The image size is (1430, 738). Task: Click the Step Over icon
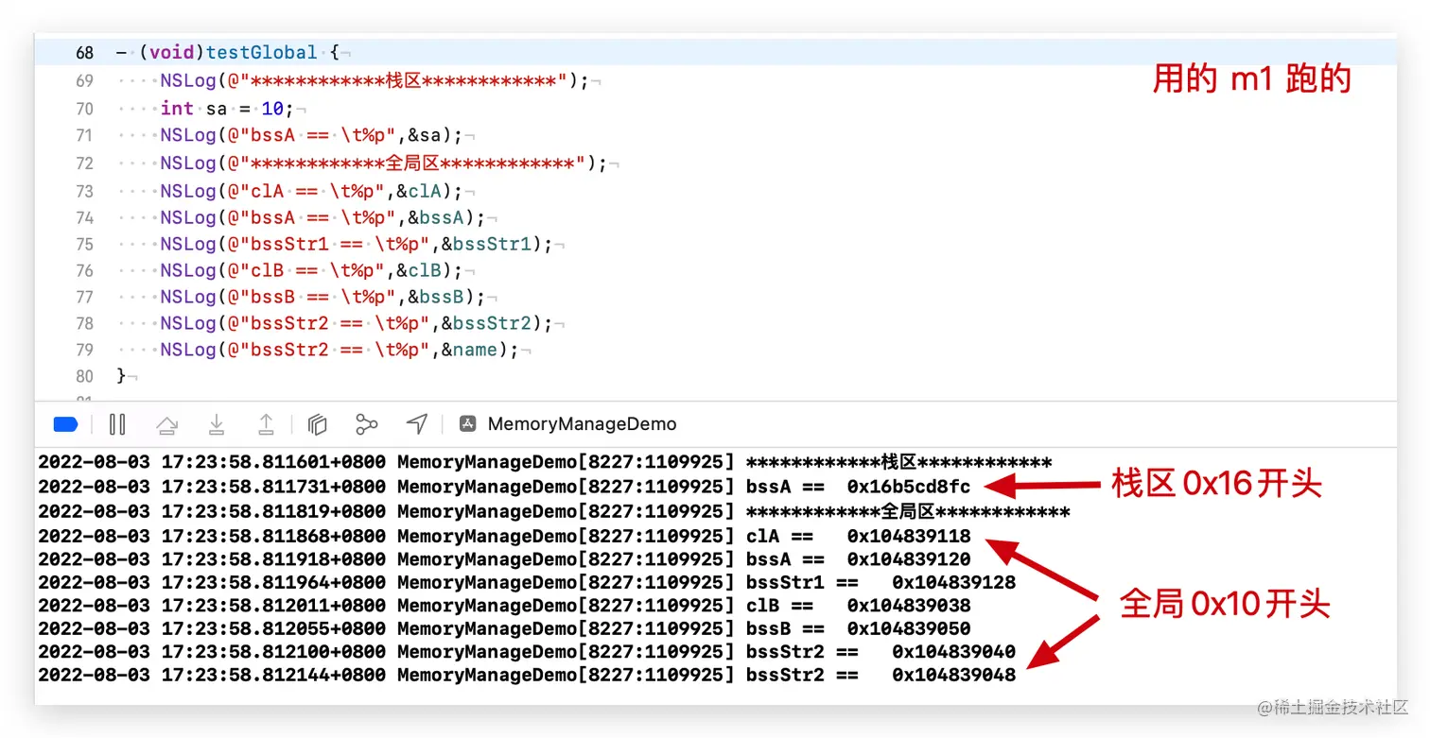pos(167,424)
